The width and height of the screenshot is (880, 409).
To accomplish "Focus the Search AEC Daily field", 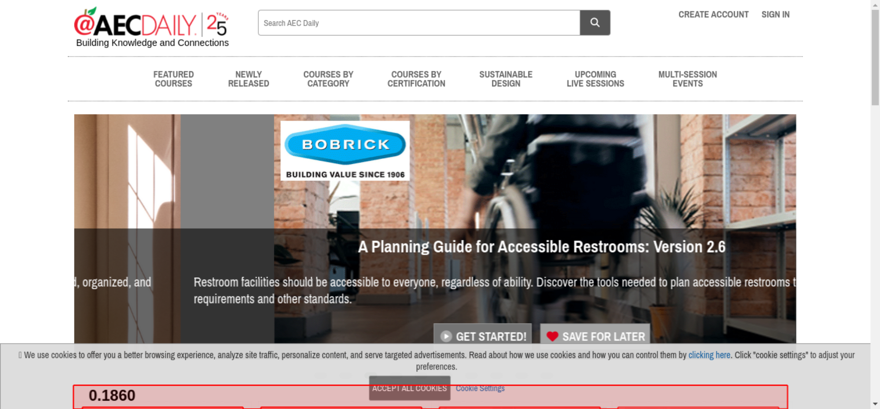I will click(418, 23).
